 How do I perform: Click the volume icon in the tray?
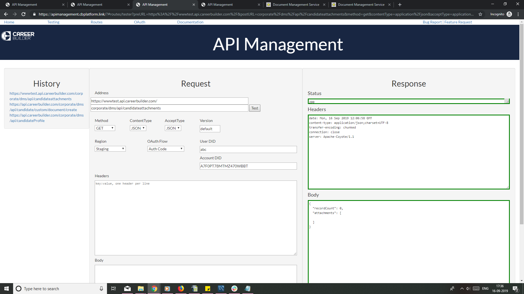pos(468,289)
